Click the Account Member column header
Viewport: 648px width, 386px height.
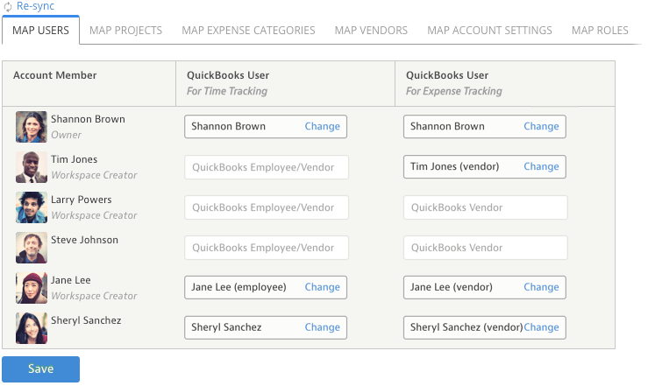55,75
